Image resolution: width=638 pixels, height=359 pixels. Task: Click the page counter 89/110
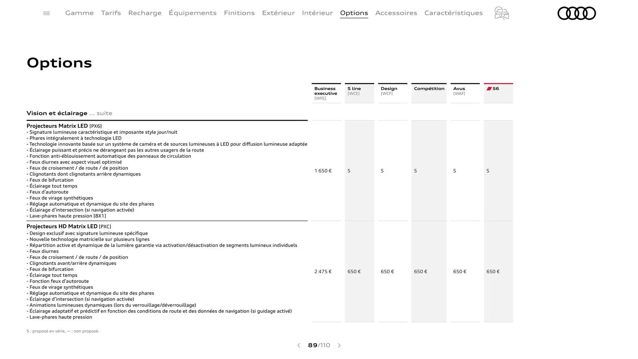pyautogui.click(x=319, y=345)
